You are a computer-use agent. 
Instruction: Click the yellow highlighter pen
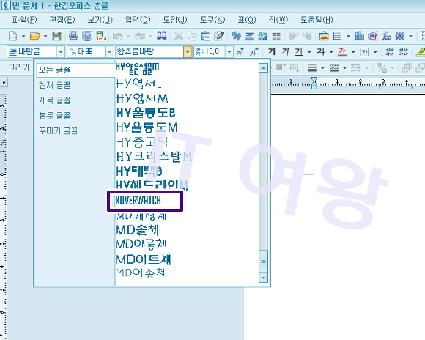click(420, 51)
